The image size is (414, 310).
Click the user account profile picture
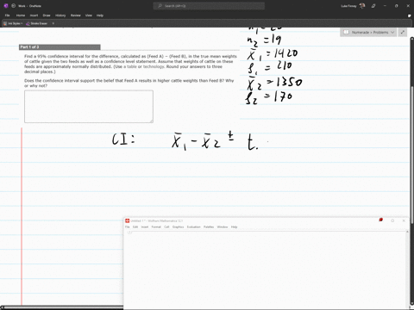click(x=362, y=6)
